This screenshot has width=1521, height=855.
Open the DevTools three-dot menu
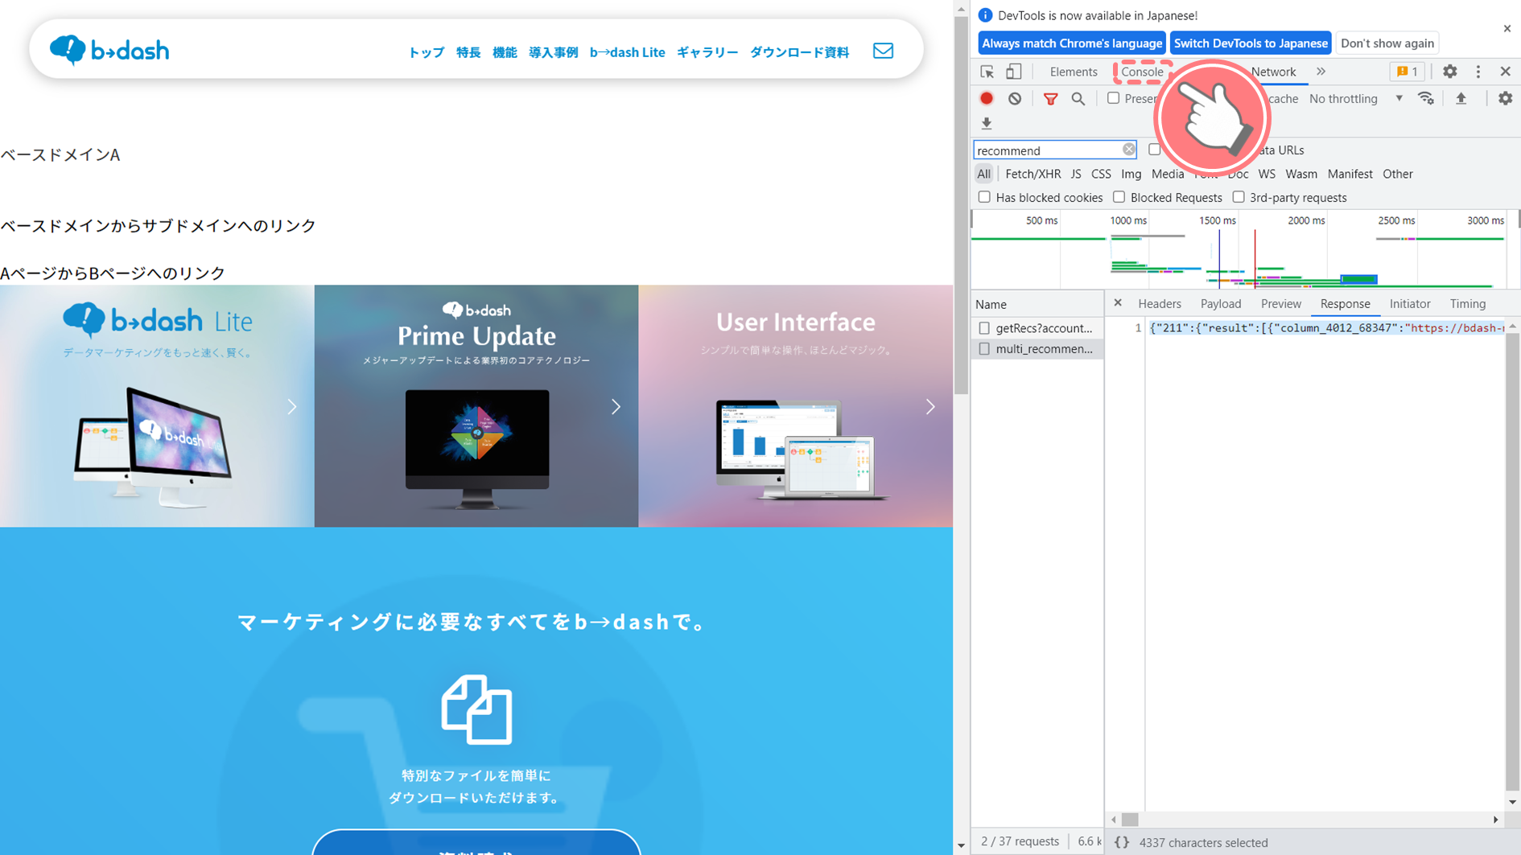pos(1478,72)
